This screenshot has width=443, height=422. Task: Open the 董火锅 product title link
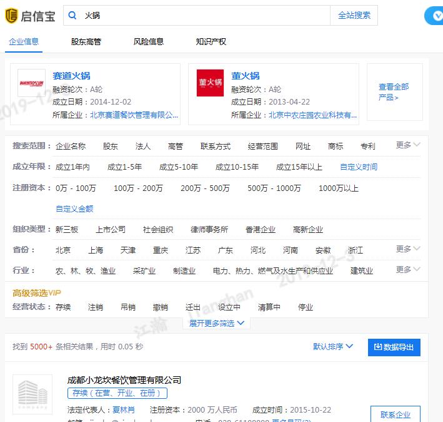coord(245,76)
